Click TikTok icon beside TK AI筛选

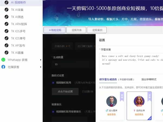(7, 17)
